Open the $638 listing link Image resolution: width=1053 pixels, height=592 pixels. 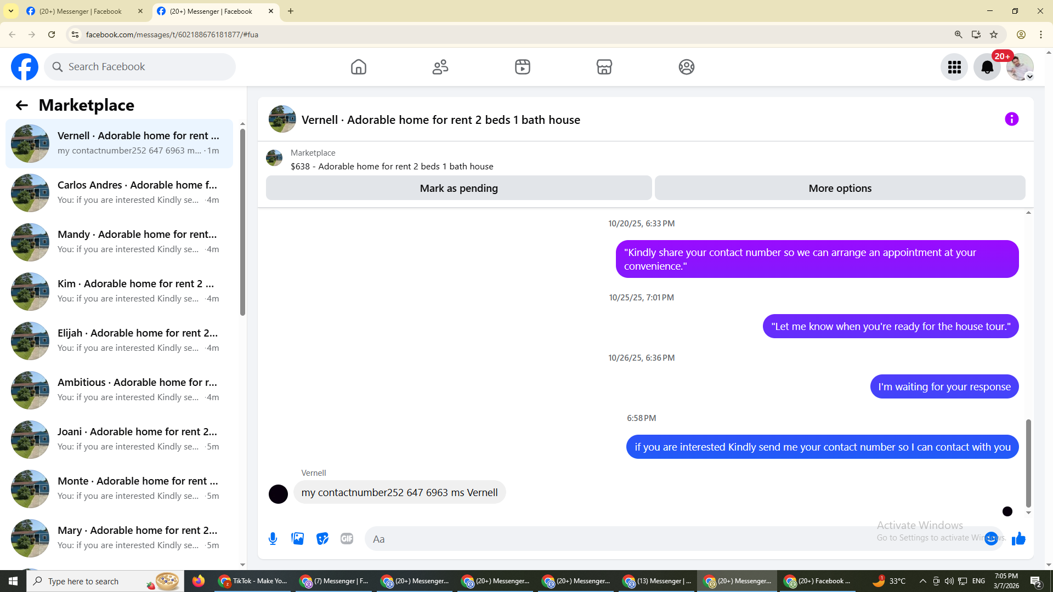point(392,166)
